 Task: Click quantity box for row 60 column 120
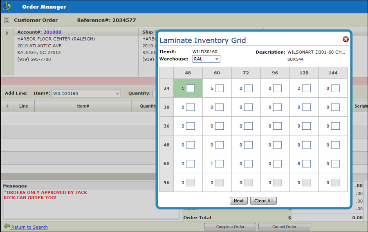tap(306, 164)
